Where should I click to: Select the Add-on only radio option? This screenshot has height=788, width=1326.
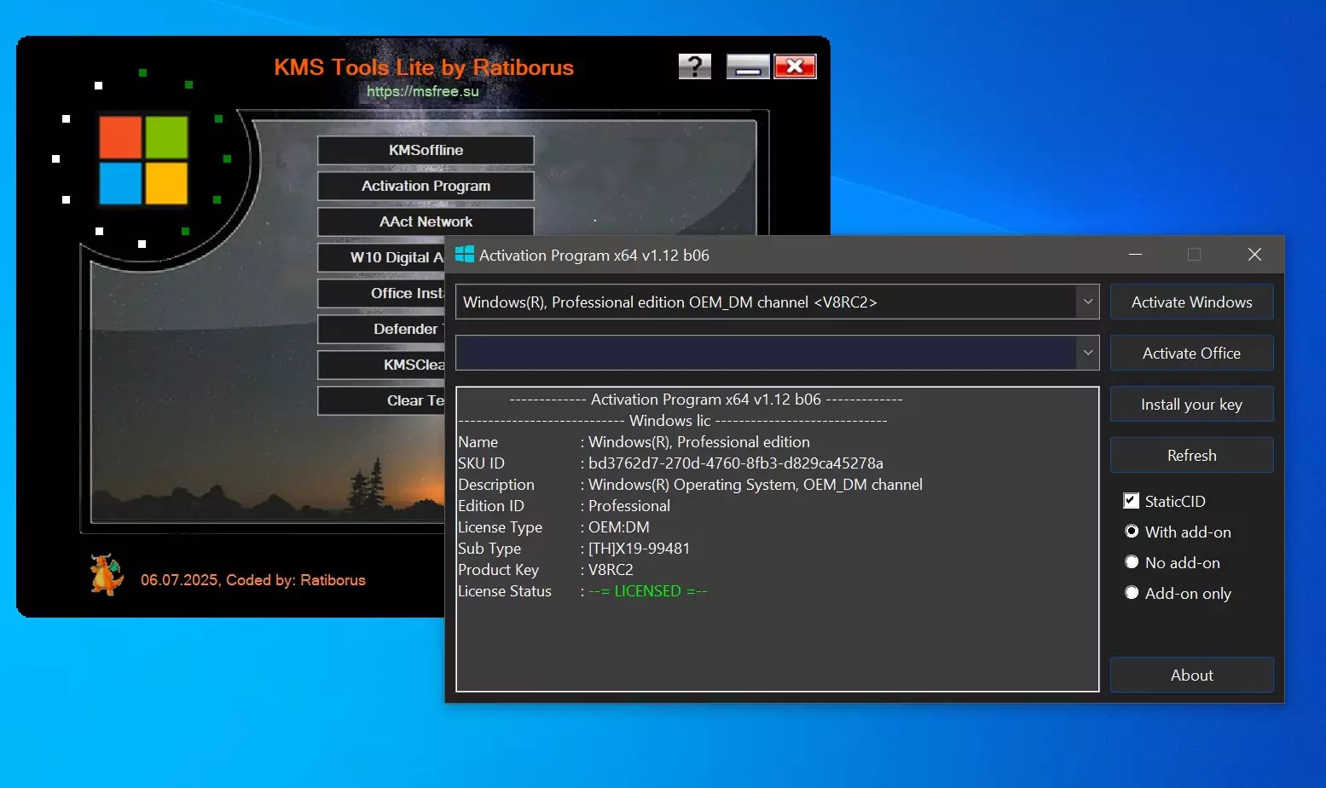point(1132,593)
